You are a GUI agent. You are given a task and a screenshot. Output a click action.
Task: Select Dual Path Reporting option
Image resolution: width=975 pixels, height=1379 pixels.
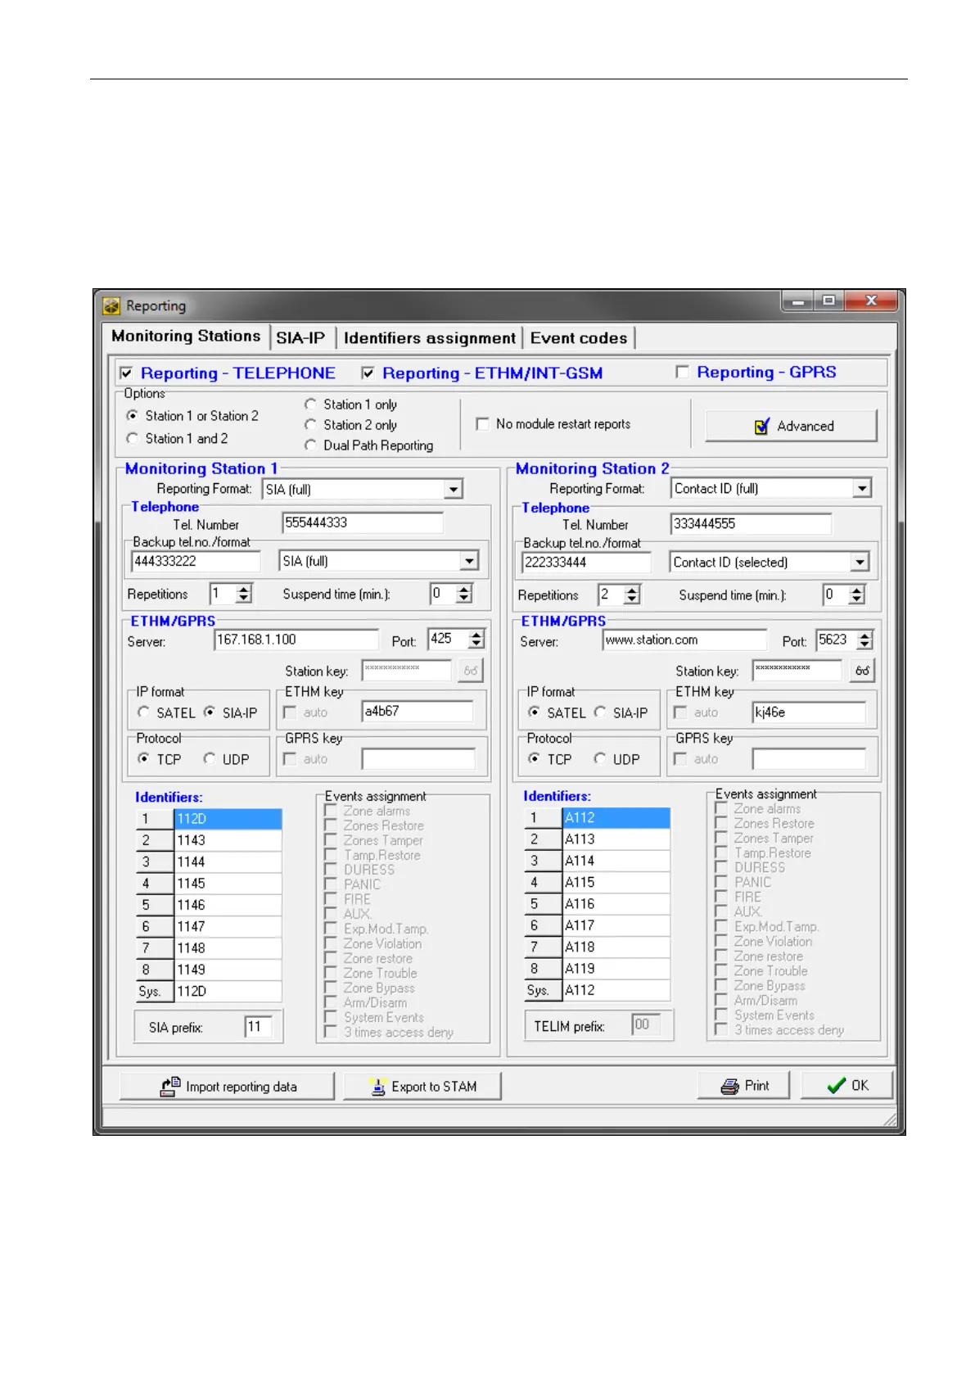310,445
